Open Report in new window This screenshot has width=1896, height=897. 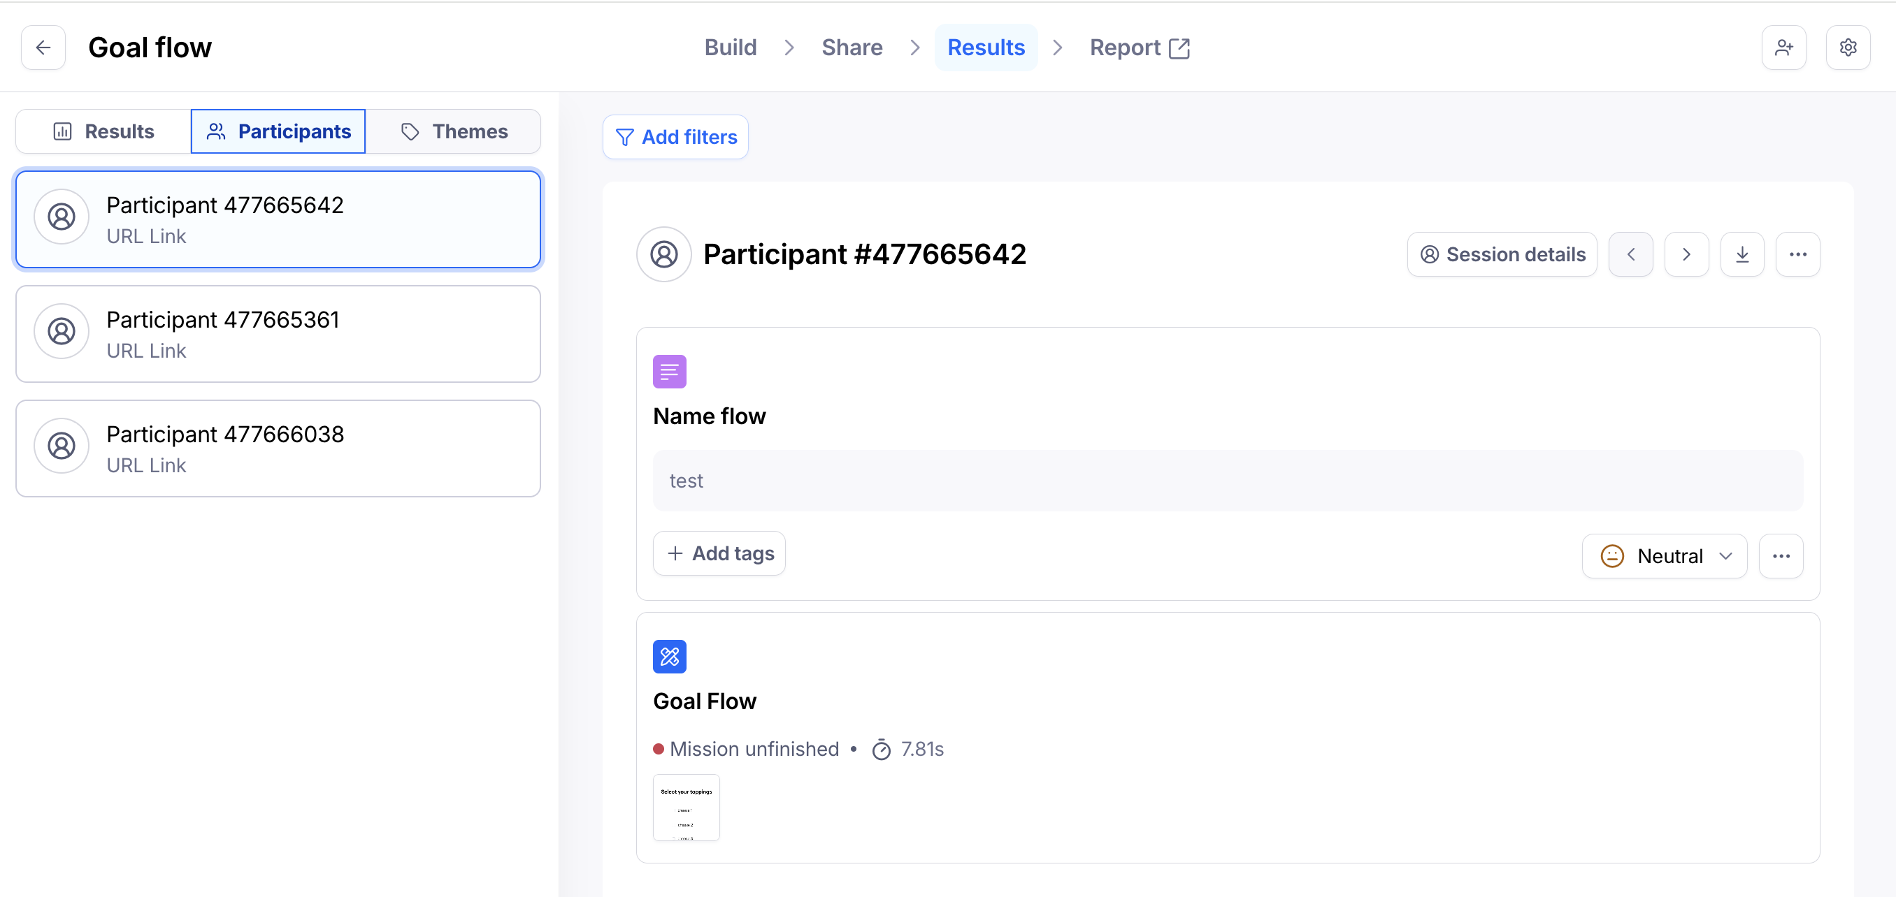coord(1139,48)
